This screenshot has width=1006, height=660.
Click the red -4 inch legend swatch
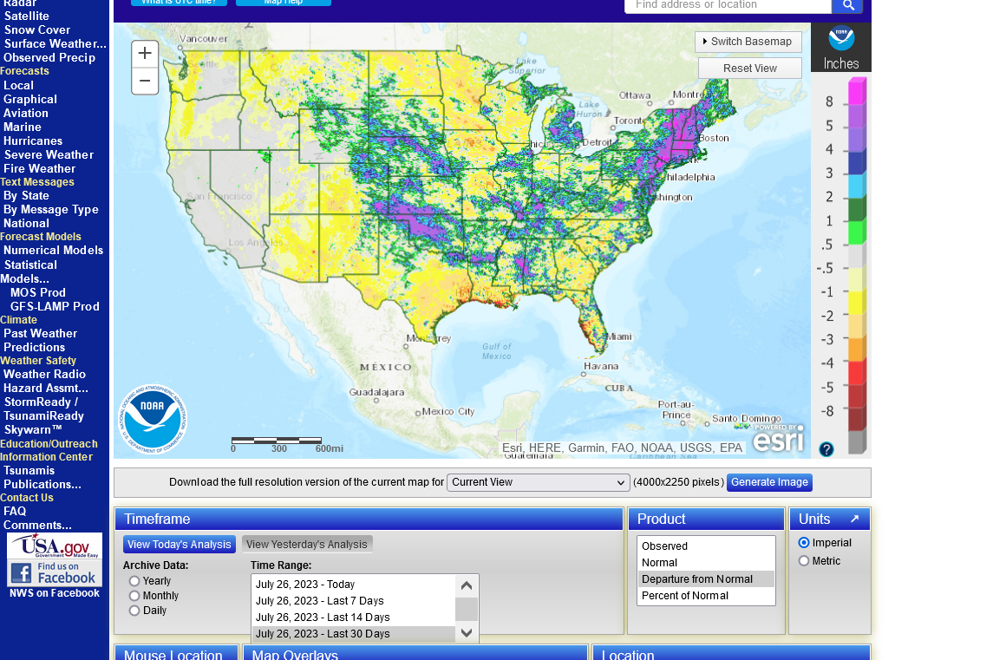coord(857,373)
